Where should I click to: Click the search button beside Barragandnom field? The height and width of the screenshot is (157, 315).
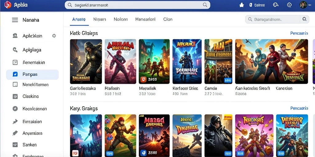pyautogui.click(x=305, y=19)
